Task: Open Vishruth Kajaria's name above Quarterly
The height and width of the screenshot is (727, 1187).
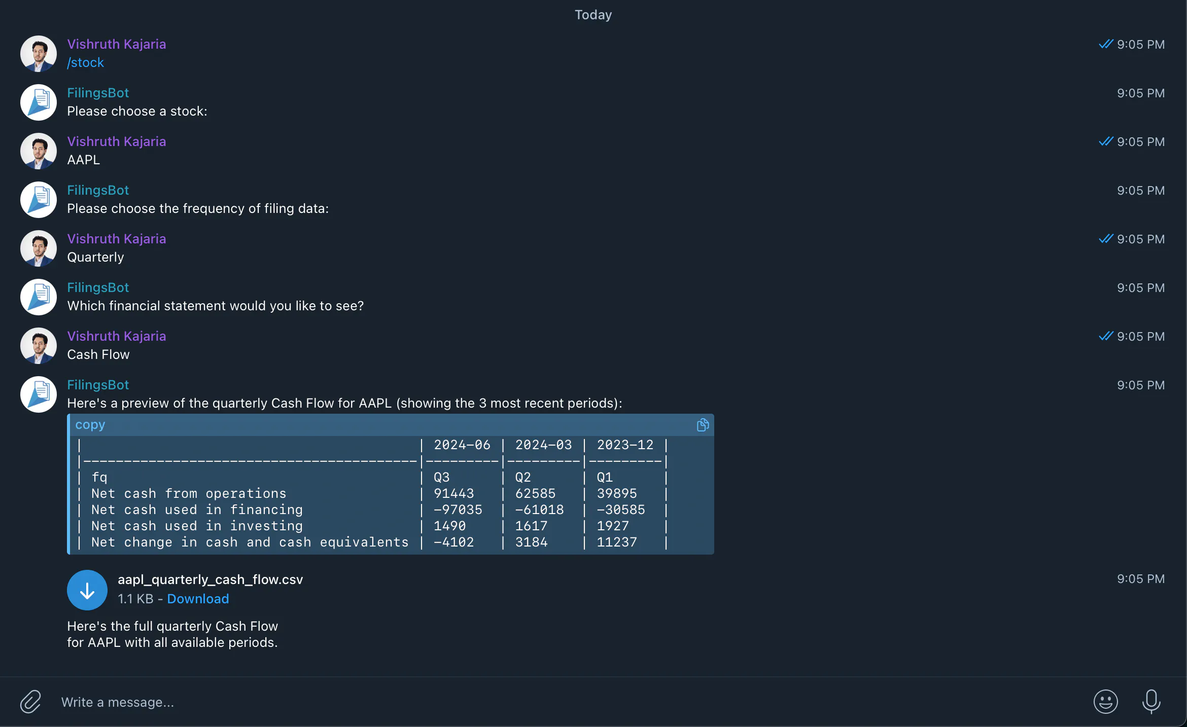Action: tap(117, 239)
